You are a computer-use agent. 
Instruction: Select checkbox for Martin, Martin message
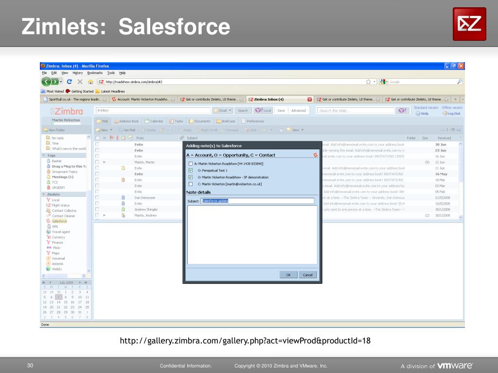tap(97, 162)
